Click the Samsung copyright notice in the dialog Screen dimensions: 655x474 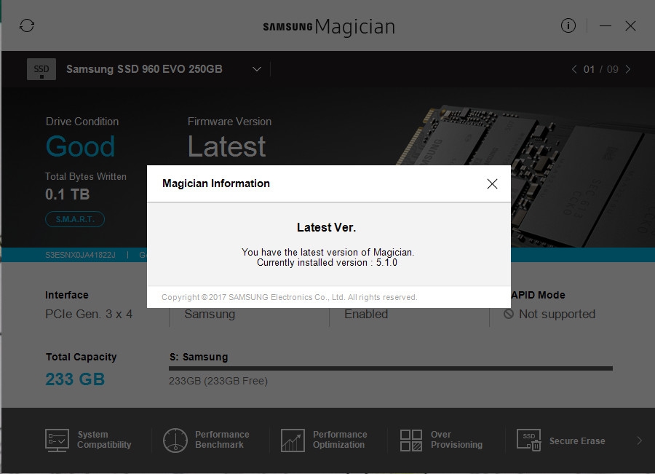[289, 297]
